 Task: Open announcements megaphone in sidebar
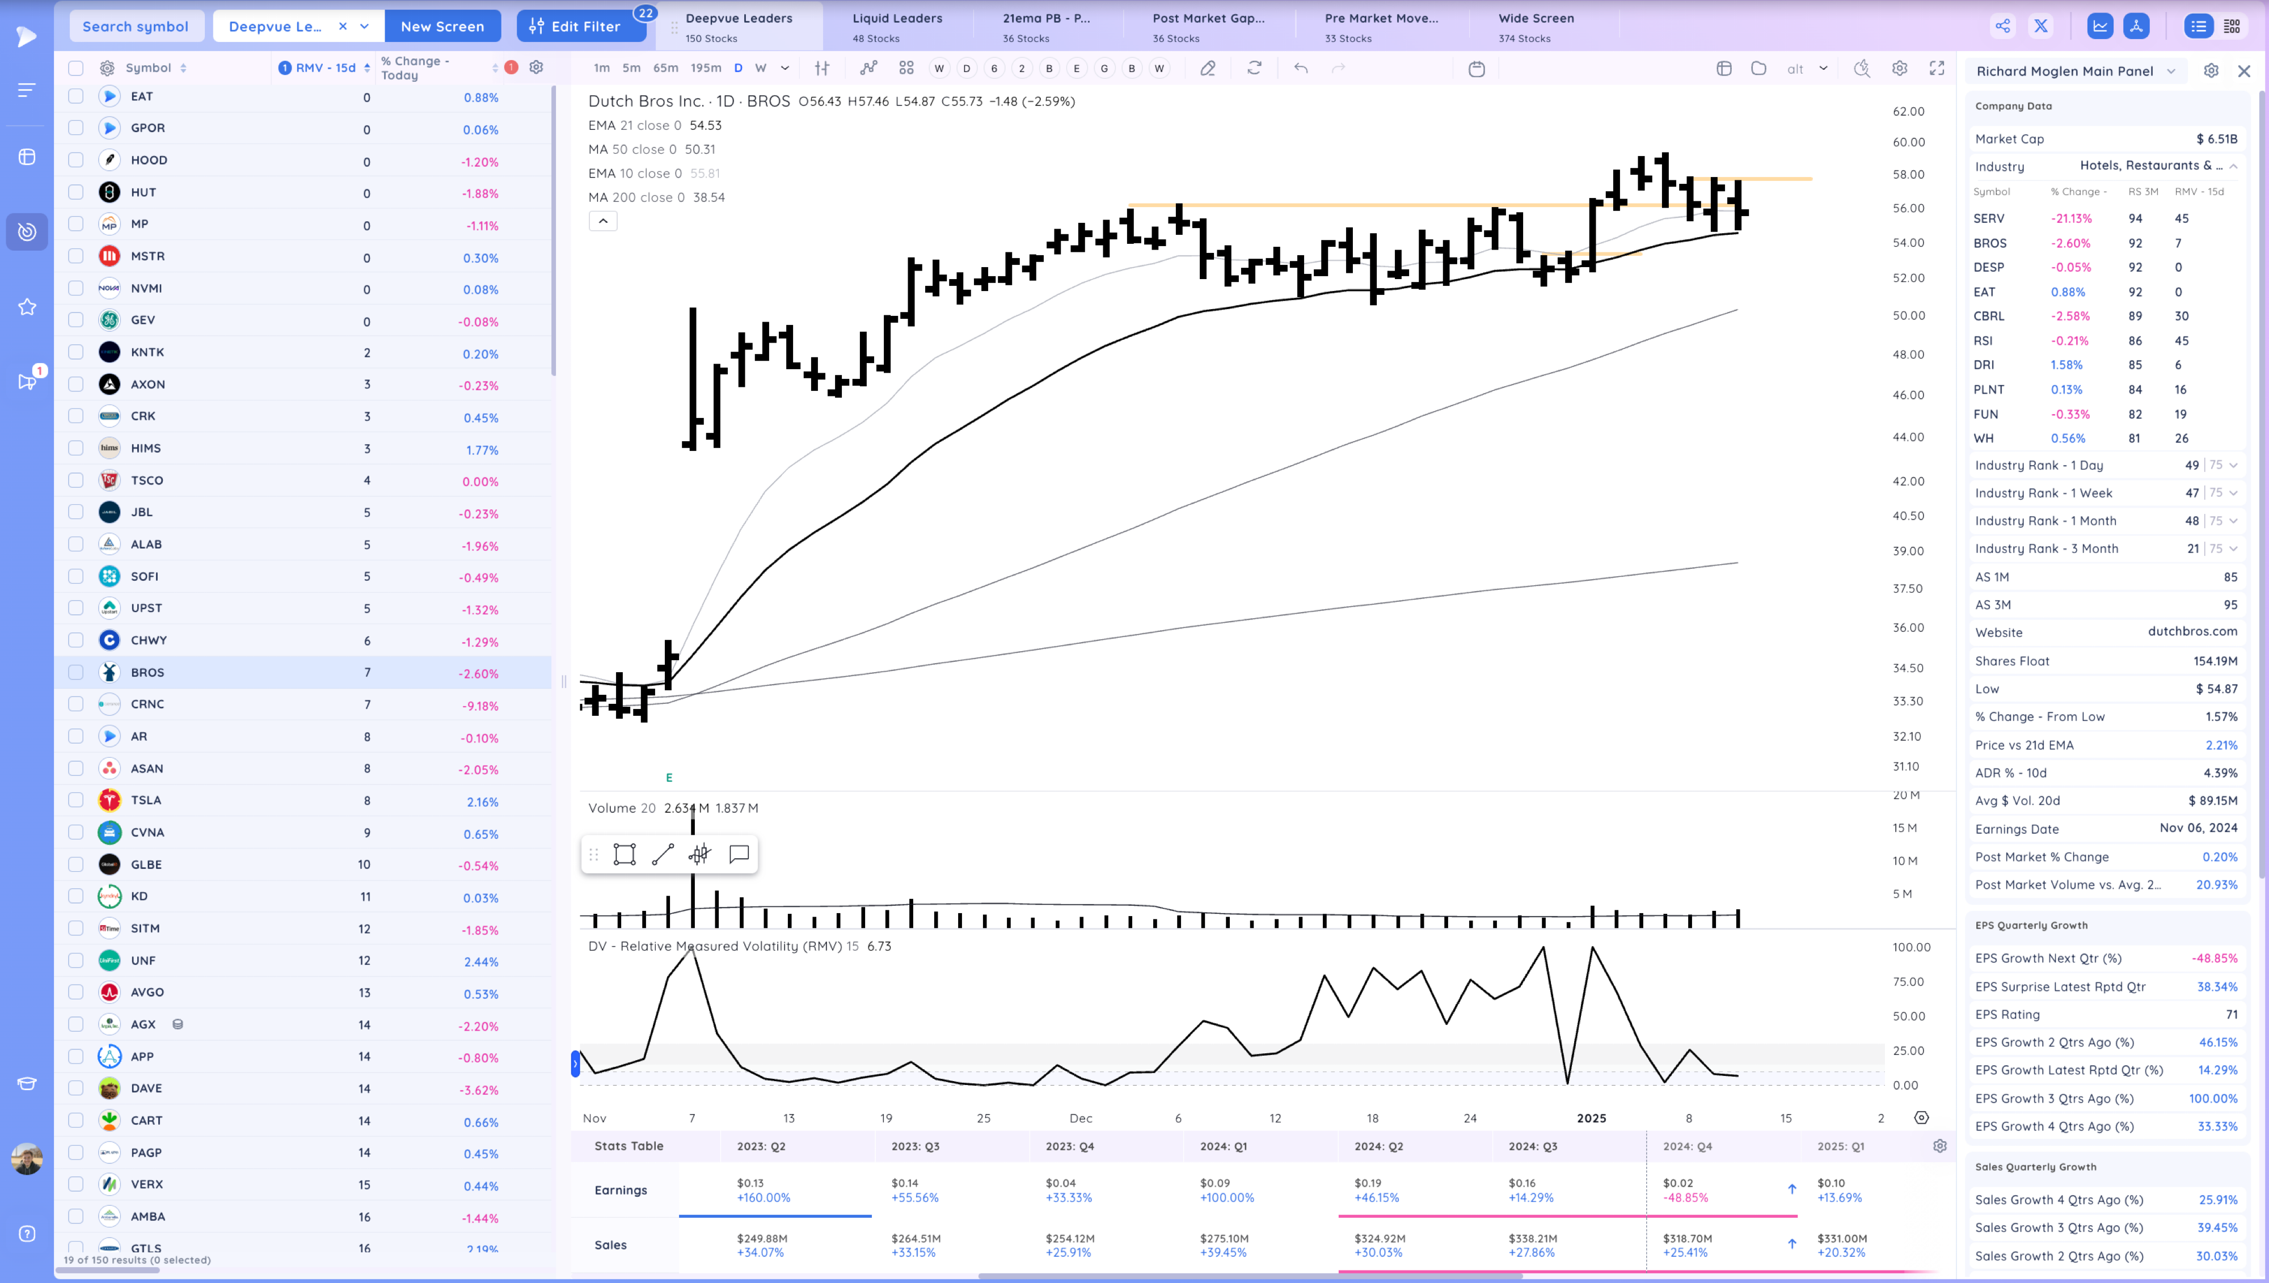(x=27, y=382)
